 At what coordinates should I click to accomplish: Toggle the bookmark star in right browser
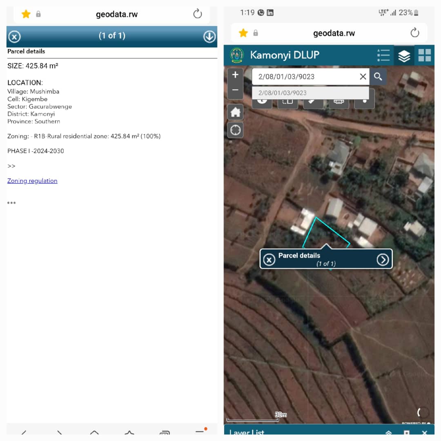point(243,33)
